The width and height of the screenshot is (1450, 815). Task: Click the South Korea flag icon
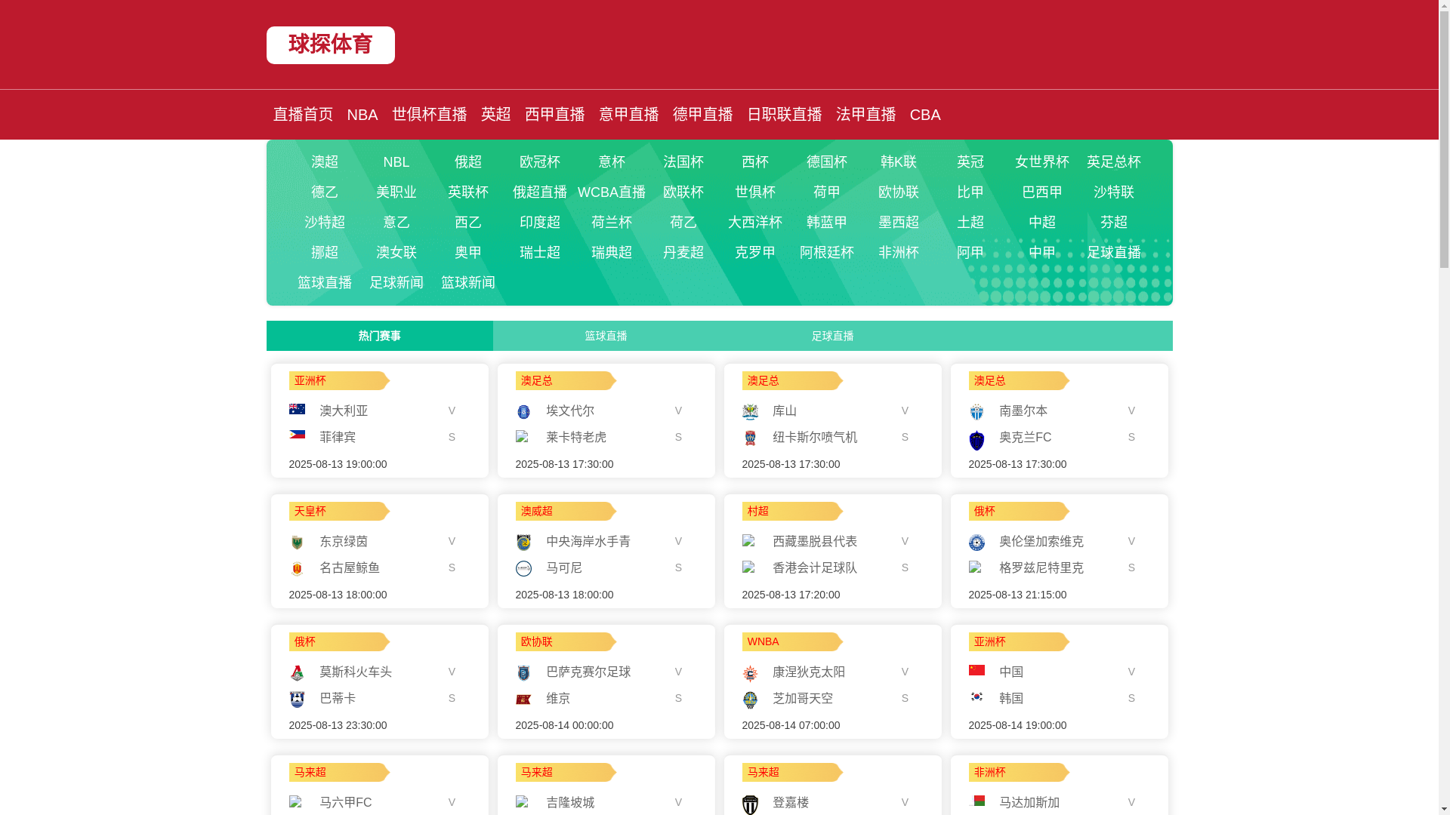tap(976, 697)
